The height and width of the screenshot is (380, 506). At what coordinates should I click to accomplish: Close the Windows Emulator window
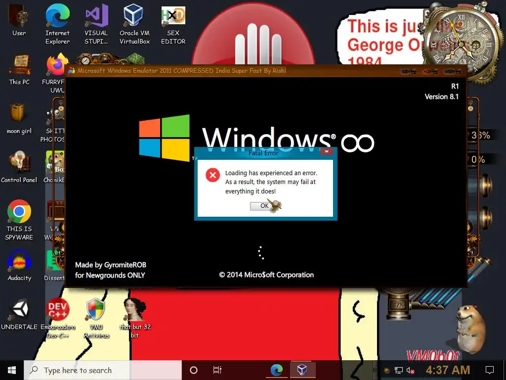pyautogui.click(x=452, y=71)
